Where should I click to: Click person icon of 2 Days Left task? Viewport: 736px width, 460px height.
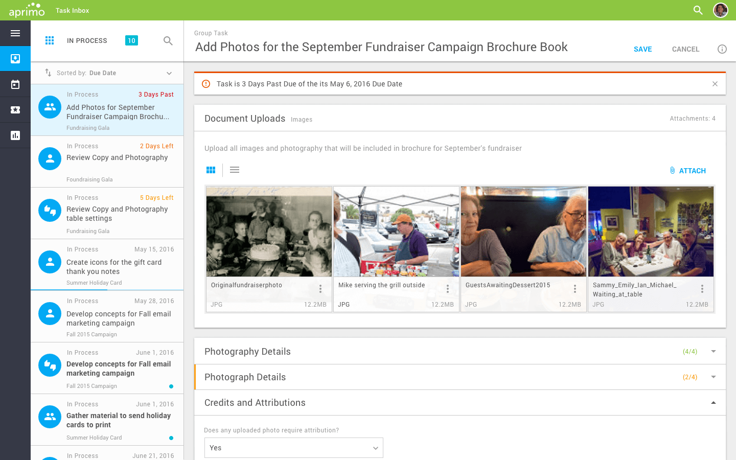[50, 159]
